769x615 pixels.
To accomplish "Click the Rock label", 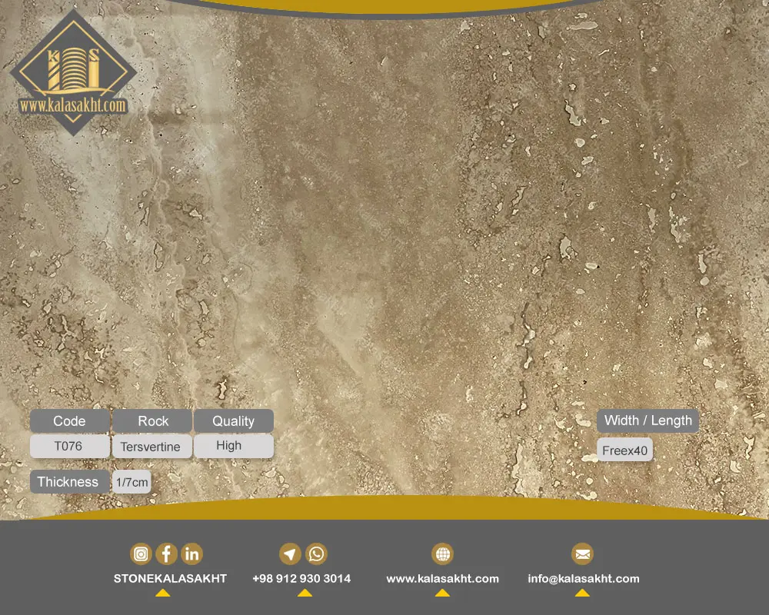I will [152, 421].
